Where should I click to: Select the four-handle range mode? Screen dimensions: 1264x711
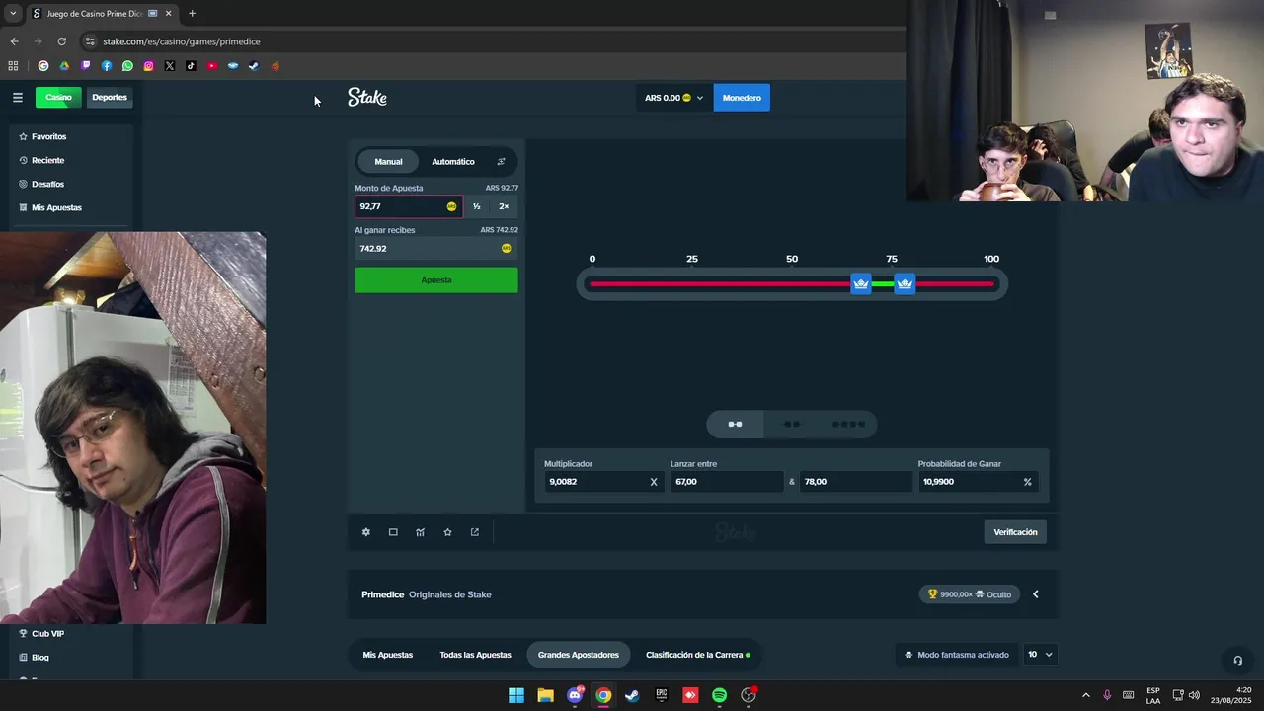848,425
